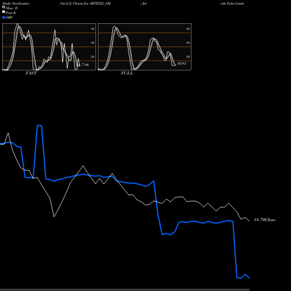291x291 pixels.
Task: Click the '(14,3,3) Charts for ARTEDZ_SM' text
Action: [85, 3]
